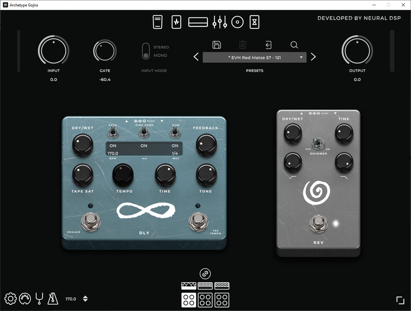411x311 pixels.
Task: Open the amplifier head section
Action: (198, 22)
